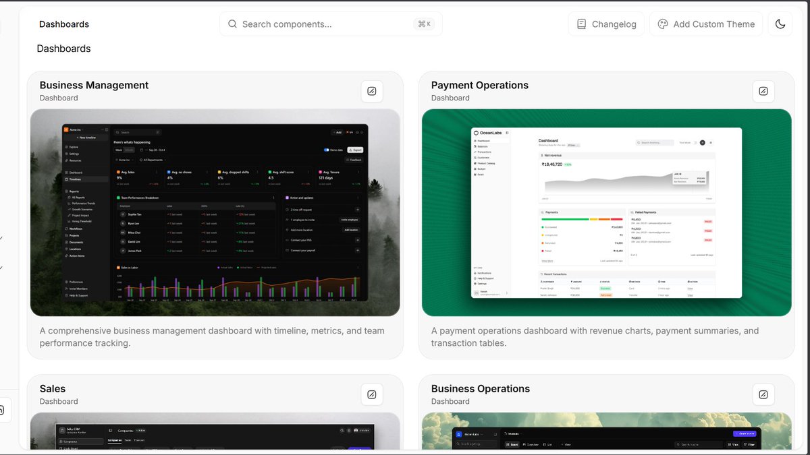Image resolution: width=810 pixels, height=455 pixels.
Task: Click the 'Dashboard' subtitle under Sales
Action: [59, 401]
